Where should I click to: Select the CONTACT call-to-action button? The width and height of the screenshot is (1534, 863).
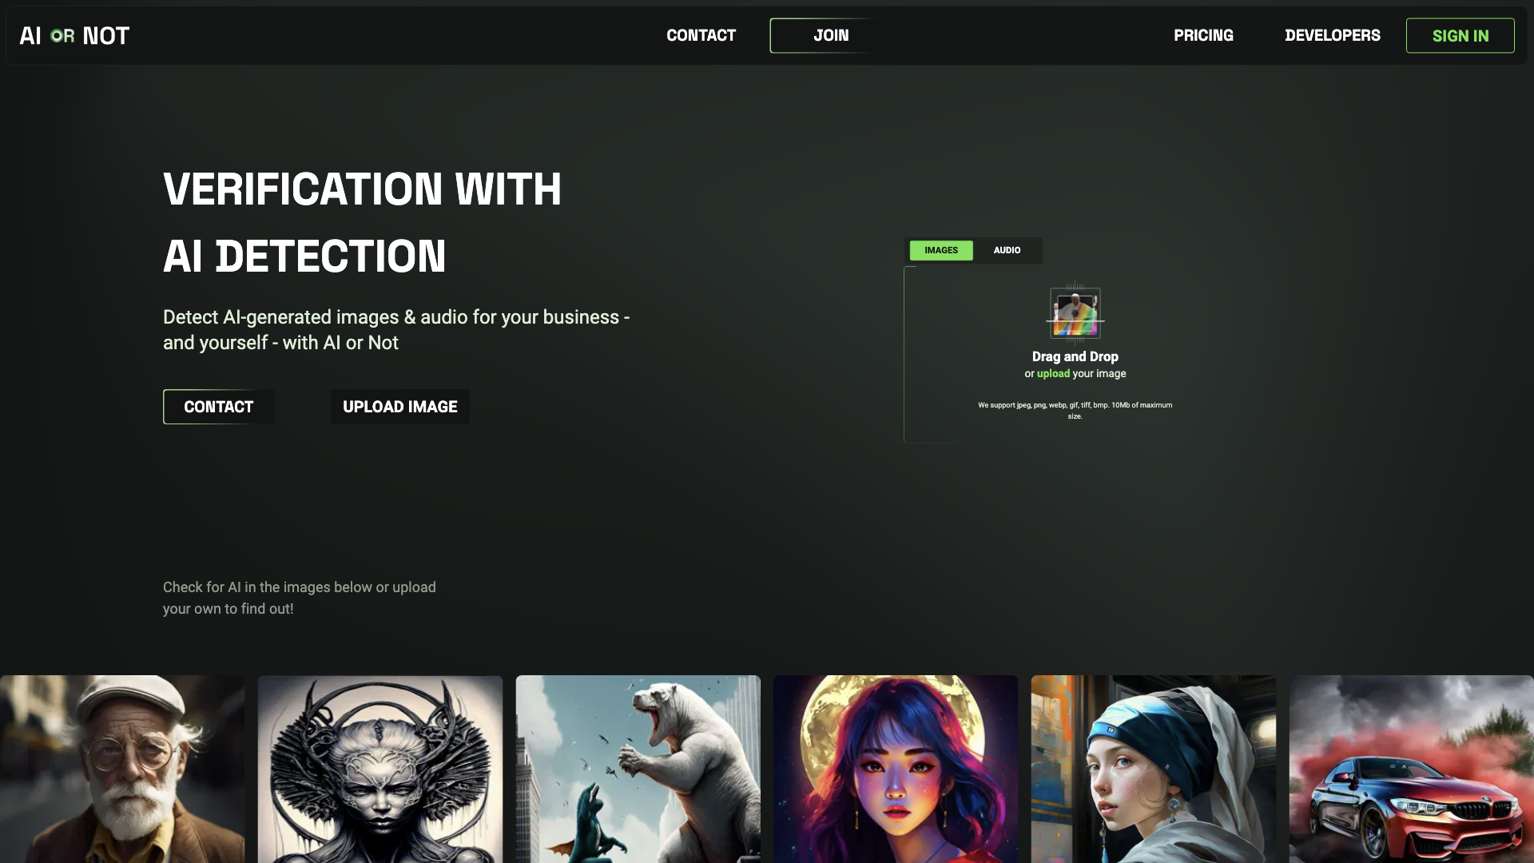(x=218, y=406)
